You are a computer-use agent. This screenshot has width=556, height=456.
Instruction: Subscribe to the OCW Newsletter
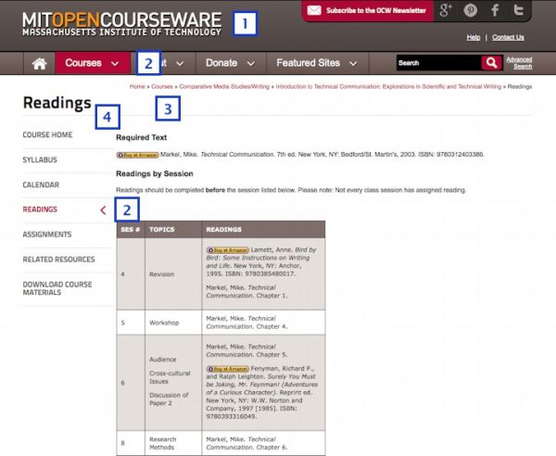(366, 11)
